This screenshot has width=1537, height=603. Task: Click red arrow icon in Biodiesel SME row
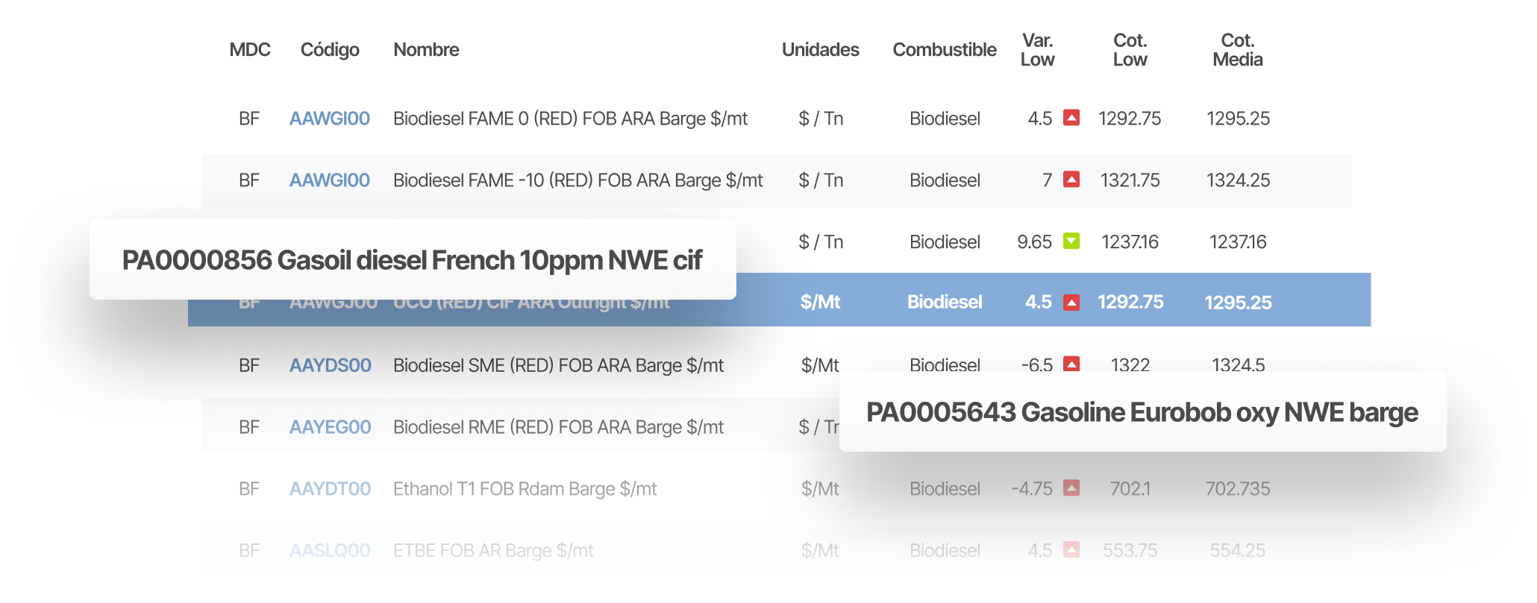(x=1071, y=364)
